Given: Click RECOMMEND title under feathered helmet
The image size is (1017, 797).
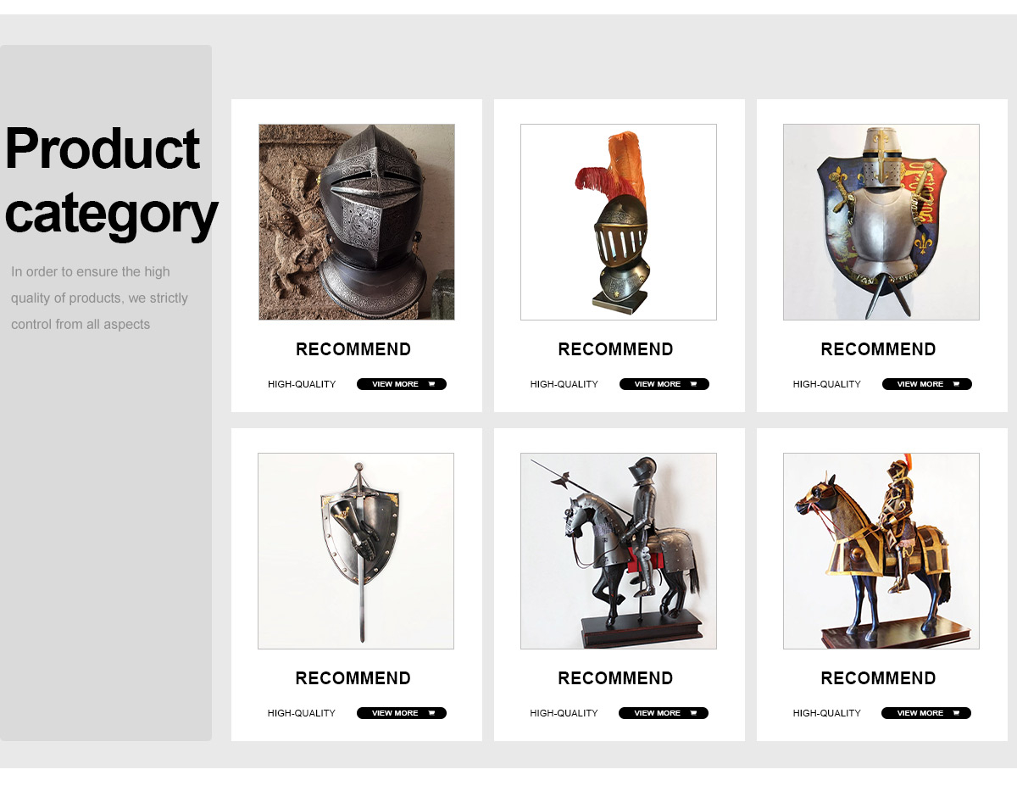Looking at the screenshot, I should click(616, 349).
